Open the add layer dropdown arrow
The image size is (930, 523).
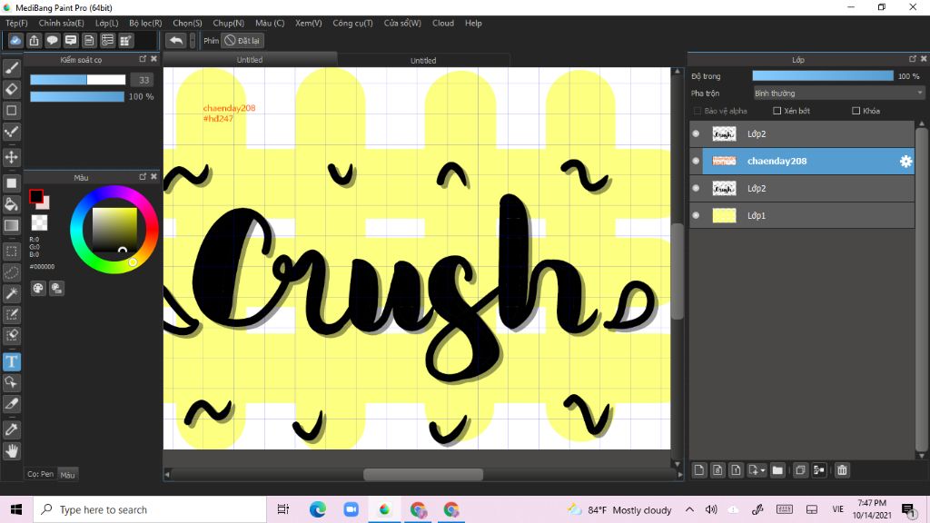[x=763, y=470]
